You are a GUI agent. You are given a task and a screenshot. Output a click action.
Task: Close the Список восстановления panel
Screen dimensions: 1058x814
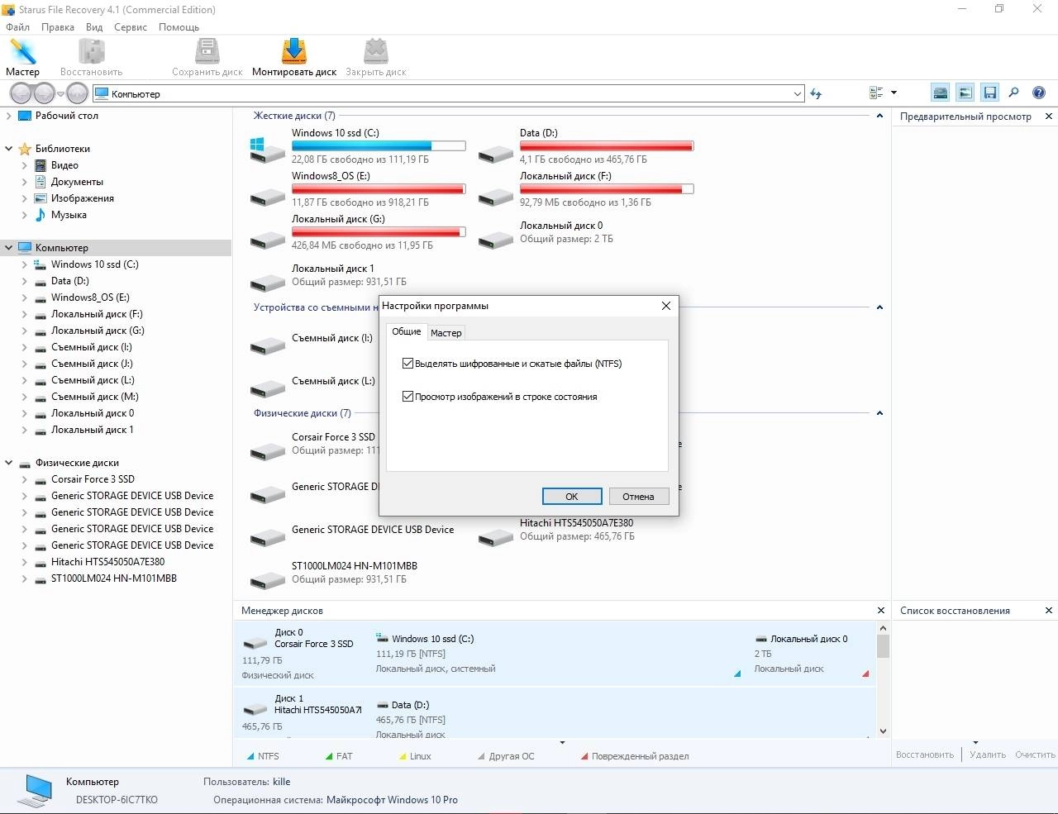pyautogui.click(x=1049, y=611)
